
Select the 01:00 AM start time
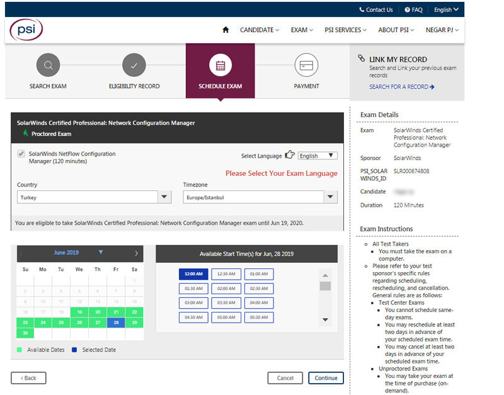point(259,274)
